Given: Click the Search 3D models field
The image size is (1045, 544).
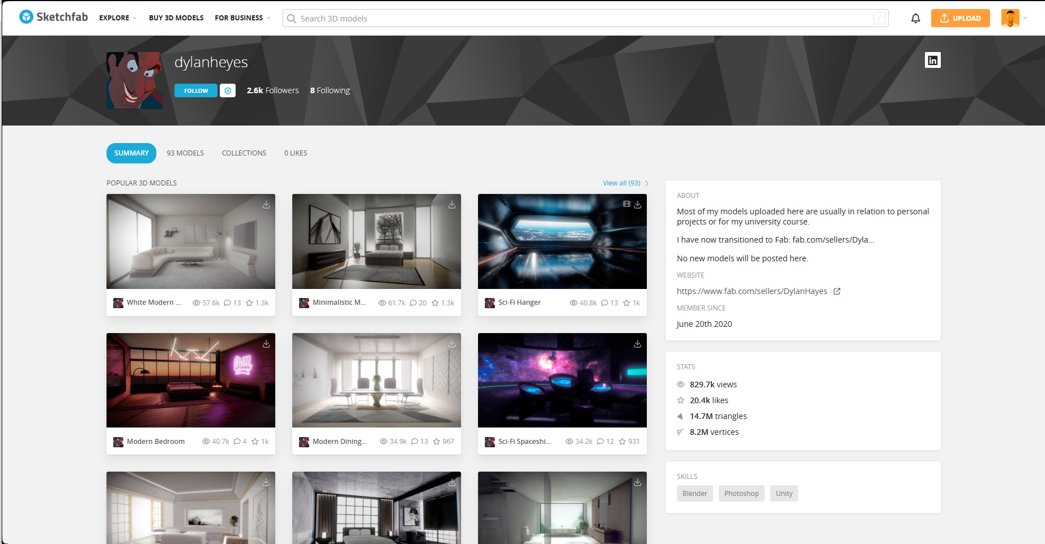Looking at the screenshot, I should [x=586, y=18].
